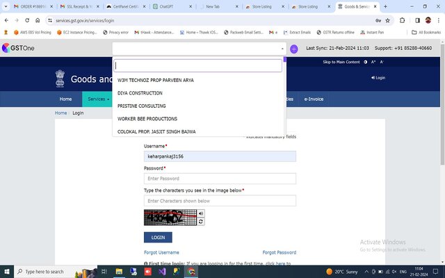Open the Chrome profile avatar
This screenshot has width=445, height=278.
pyautogui.click(x=428, y=20)
